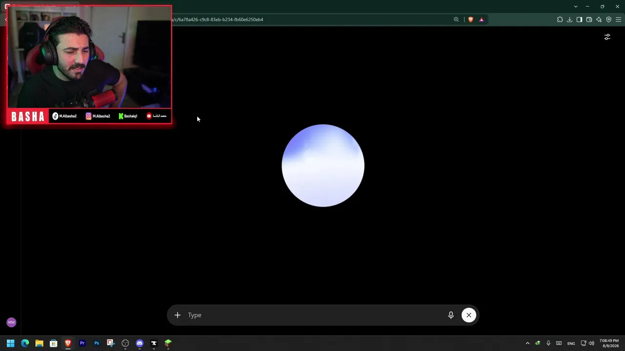This screenshot has width=625, height=351.
Task: Open the browser downloads icon
Action: pyautogui.click(x=569, y=19)
